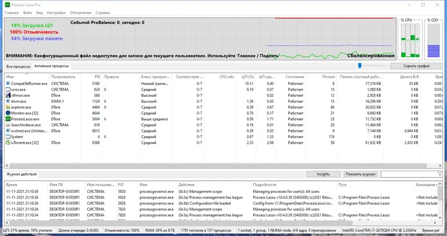Sort by the Пользователь column header
Viewport: 447px width, 236px height.
[65, 77]
